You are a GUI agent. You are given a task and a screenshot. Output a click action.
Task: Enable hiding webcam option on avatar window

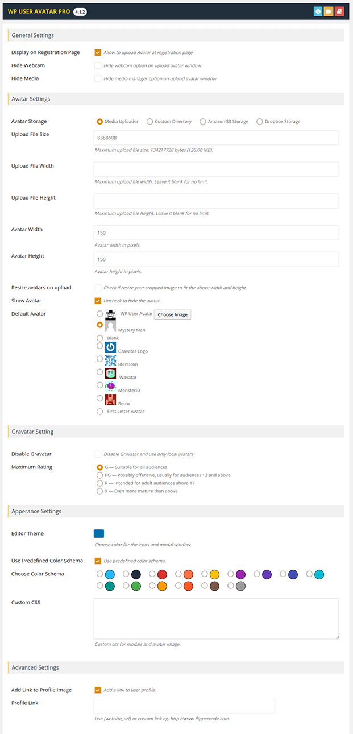pos(97,65)
